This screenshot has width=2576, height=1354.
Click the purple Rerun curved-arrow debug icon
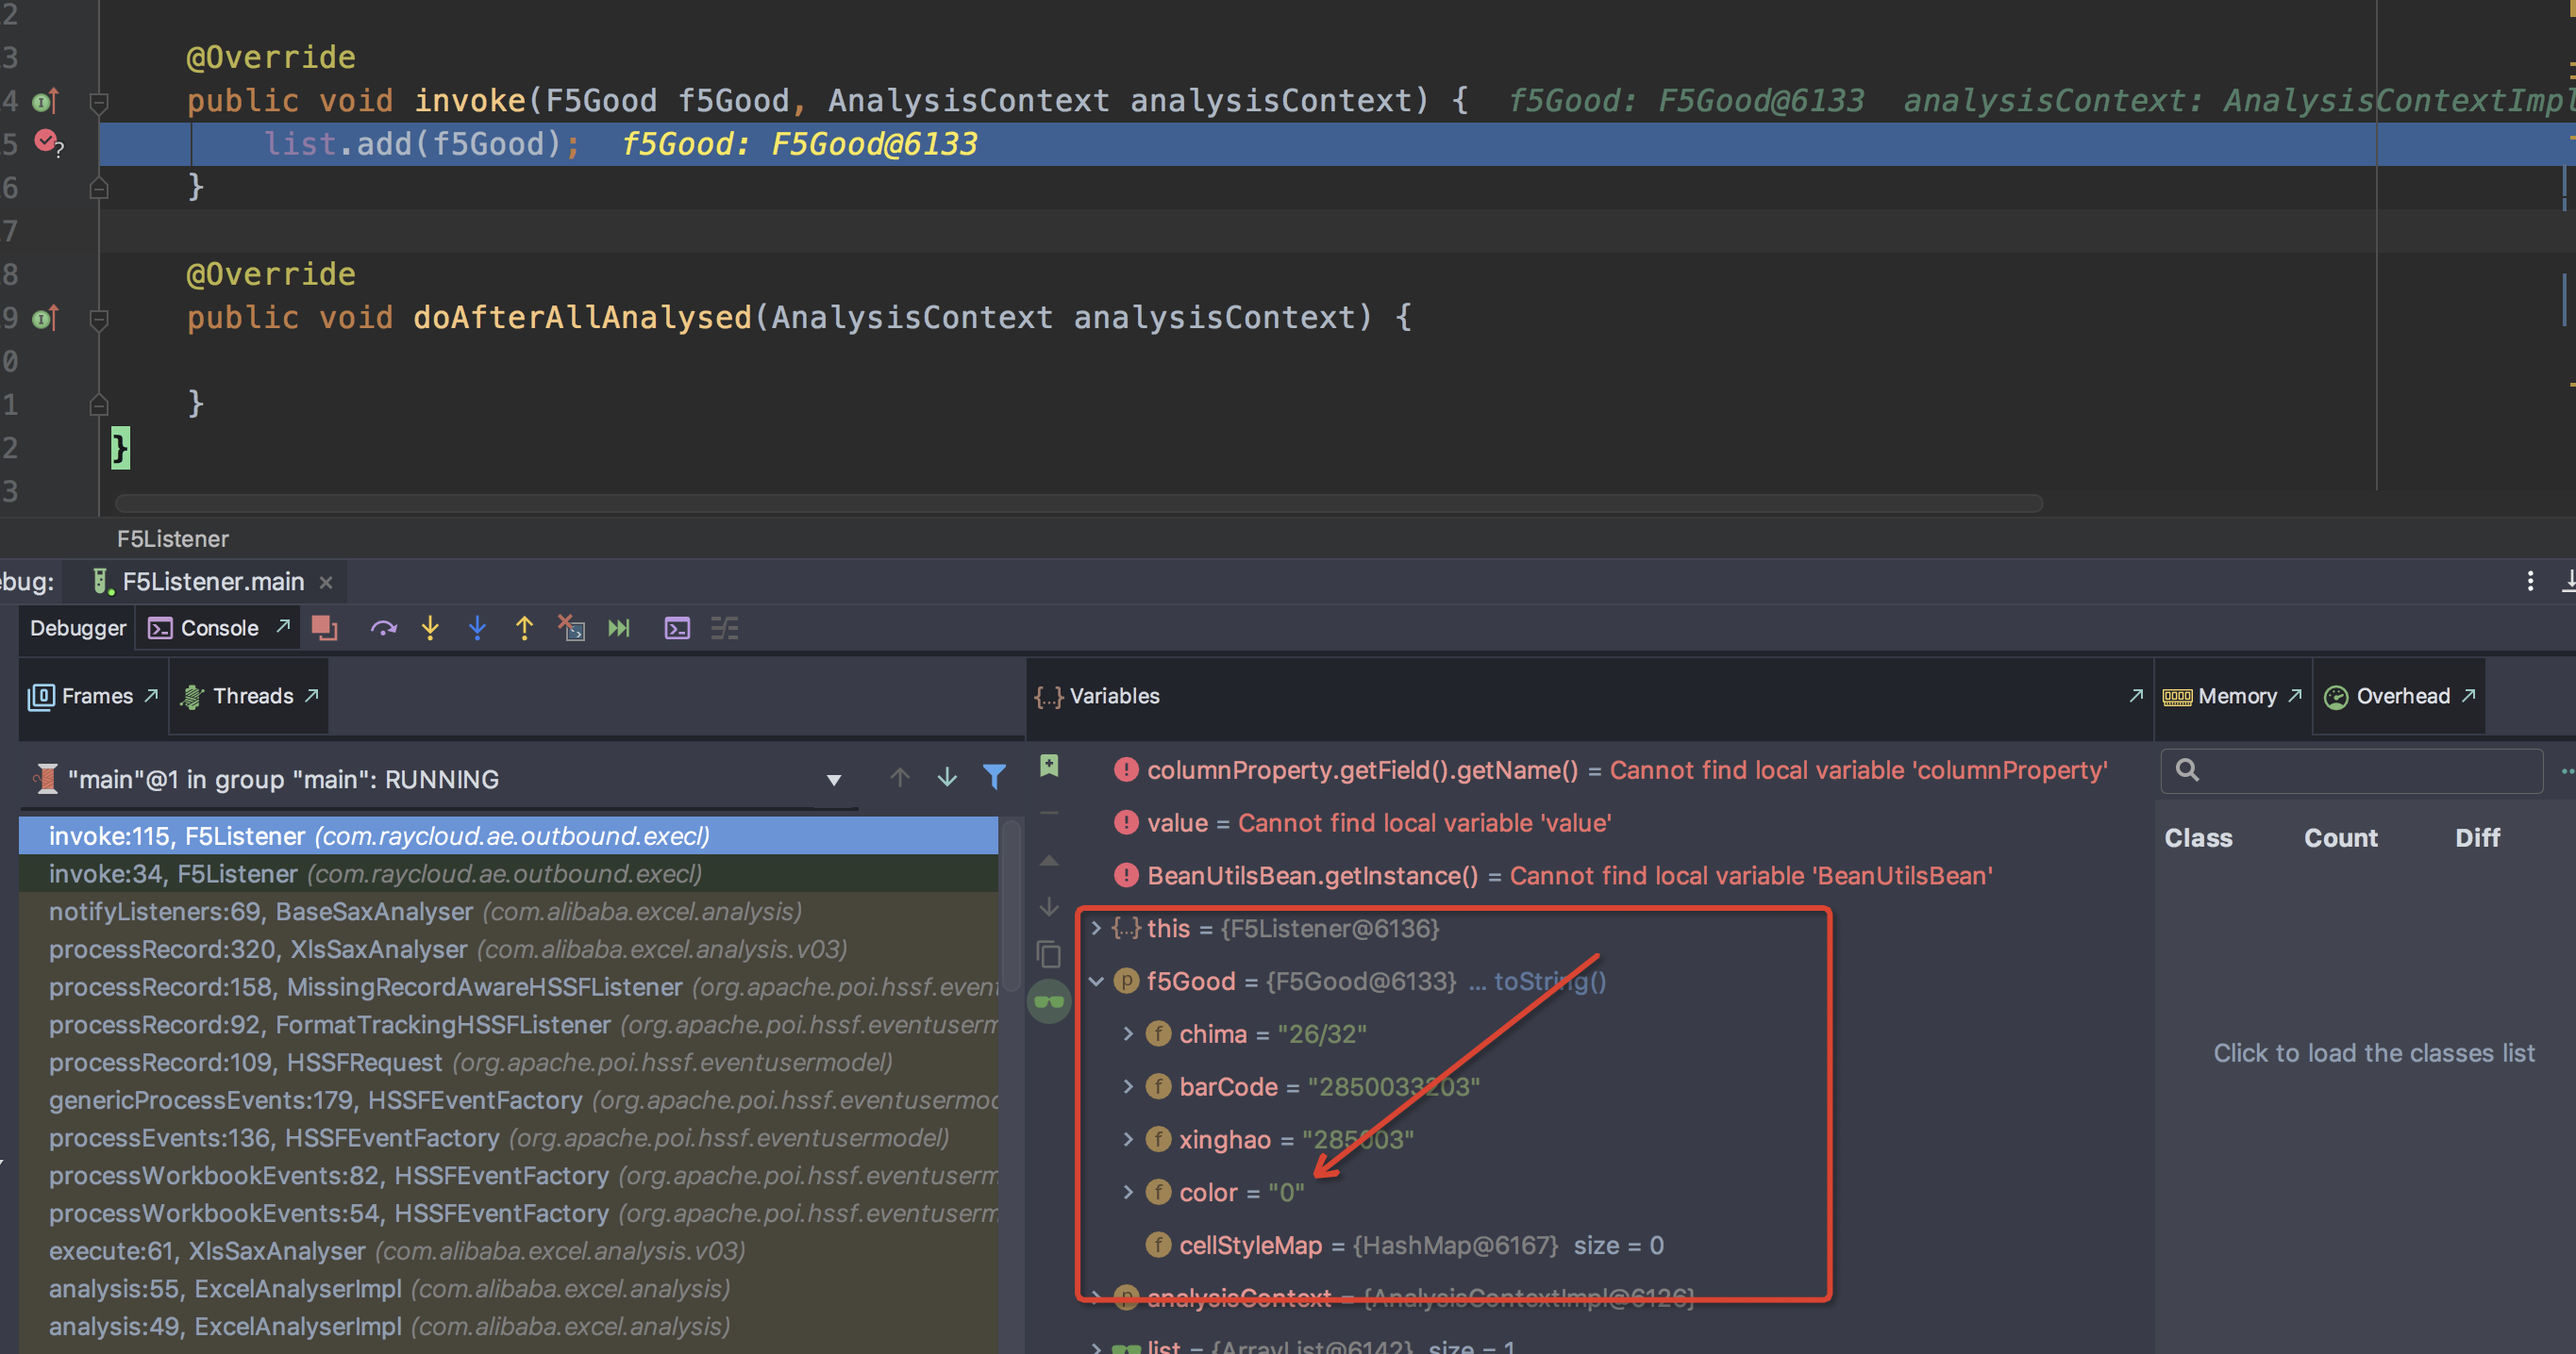(384, 629)
